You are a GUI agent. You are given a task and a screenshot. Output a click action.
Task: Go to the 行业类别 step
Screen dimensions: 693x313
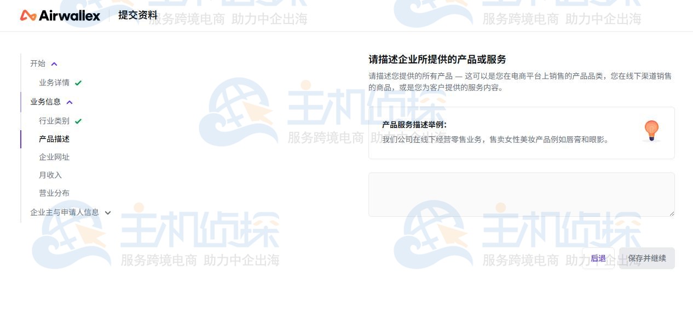click(54, 121)
